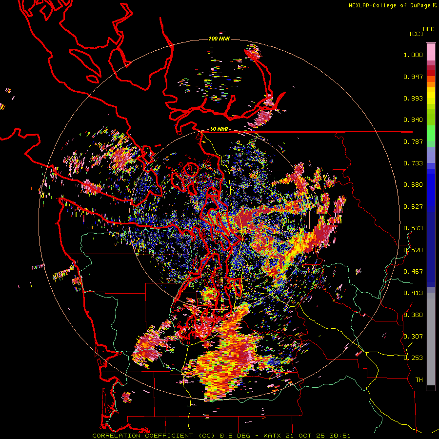
Task: Click the 0.520 scale value
Action: point(413,250)
